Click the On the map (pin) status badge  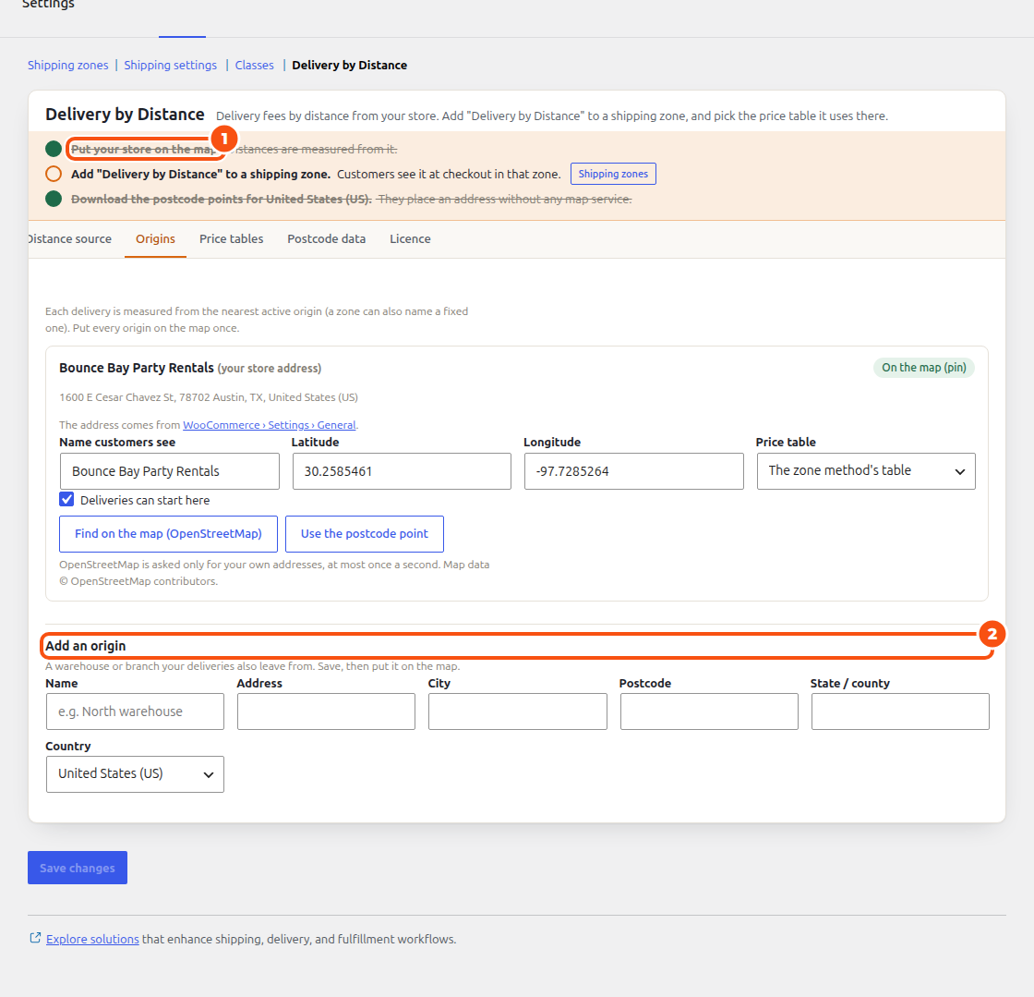[x=924, y=368]
